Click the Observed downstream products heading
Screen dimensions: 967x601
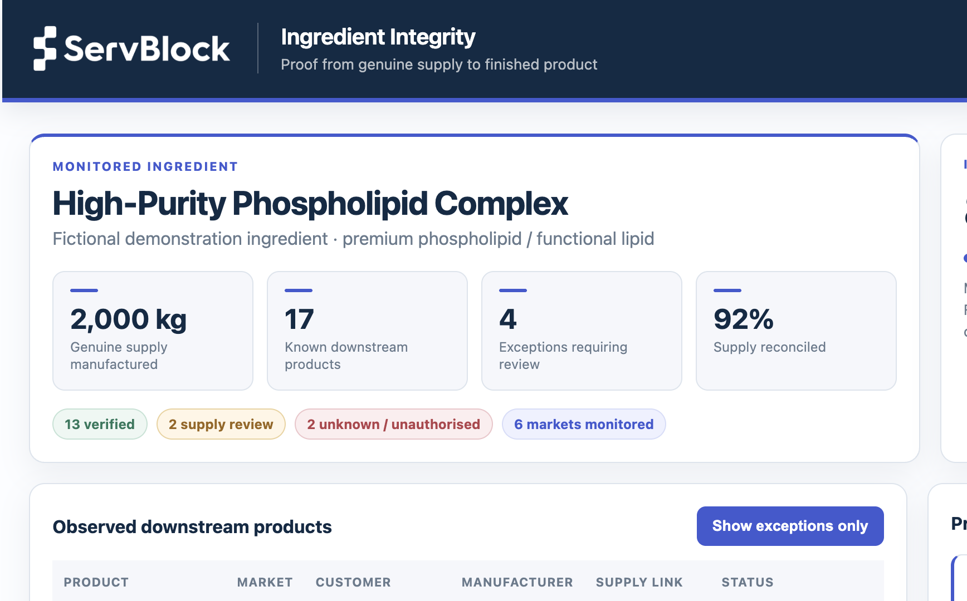coord(192,526)
